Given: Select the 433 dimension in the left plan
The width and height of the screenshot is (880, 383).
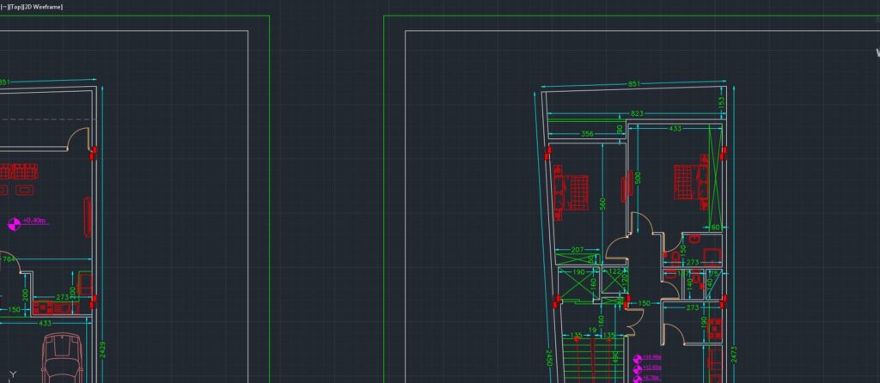Looking at the screenshot, I should 45,324.
